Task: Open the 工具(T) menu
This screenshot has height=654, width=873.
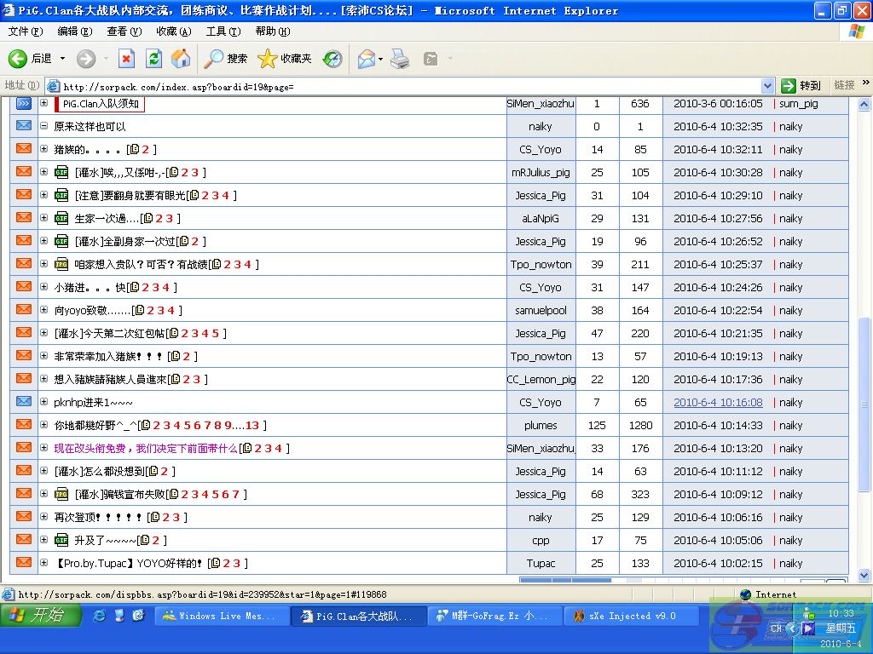Action: (223, 32)
